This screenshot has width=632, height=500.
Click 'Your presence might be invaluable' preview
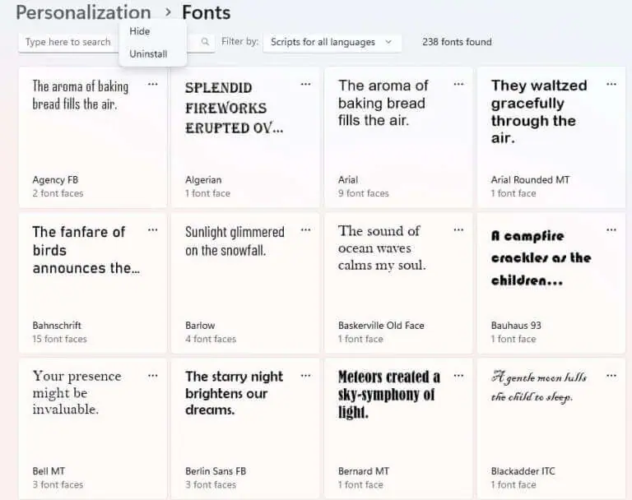coord(77,392)
